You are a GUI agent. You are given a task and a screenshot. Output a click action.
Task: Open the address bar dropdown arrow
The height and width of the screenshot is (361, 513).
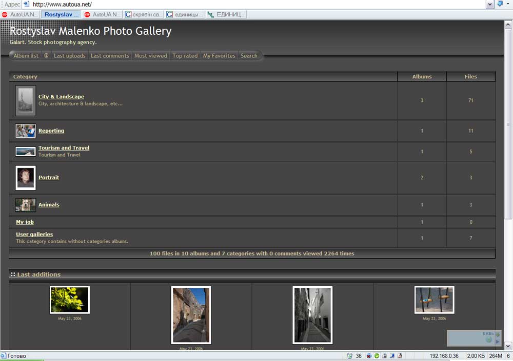(x=490, y=4)
